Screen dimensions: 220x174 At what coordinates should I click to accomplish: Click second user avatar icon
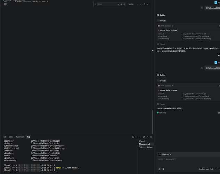216,63
